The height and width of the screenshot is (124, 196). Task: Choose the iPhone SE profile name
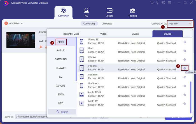point(93,39)
